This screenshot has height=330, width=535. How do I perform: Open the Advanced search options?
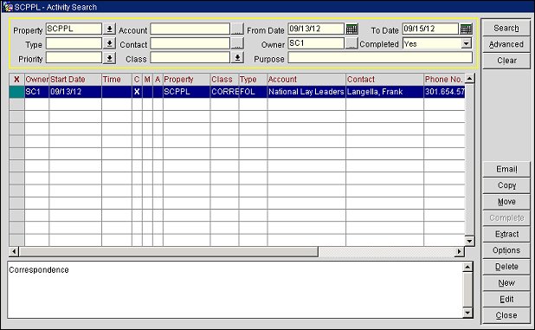click(x=506, y=44)
